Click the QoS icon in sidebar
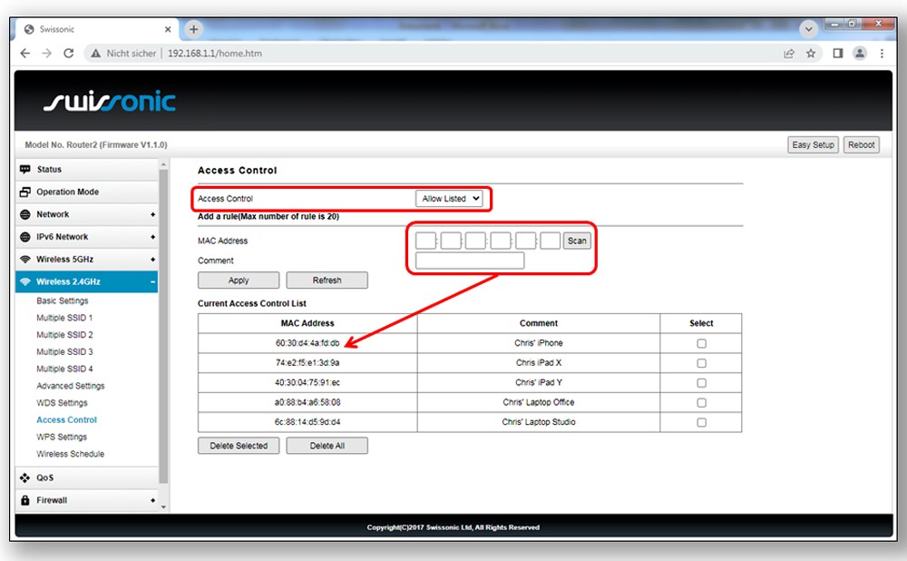 coord(25,477)
